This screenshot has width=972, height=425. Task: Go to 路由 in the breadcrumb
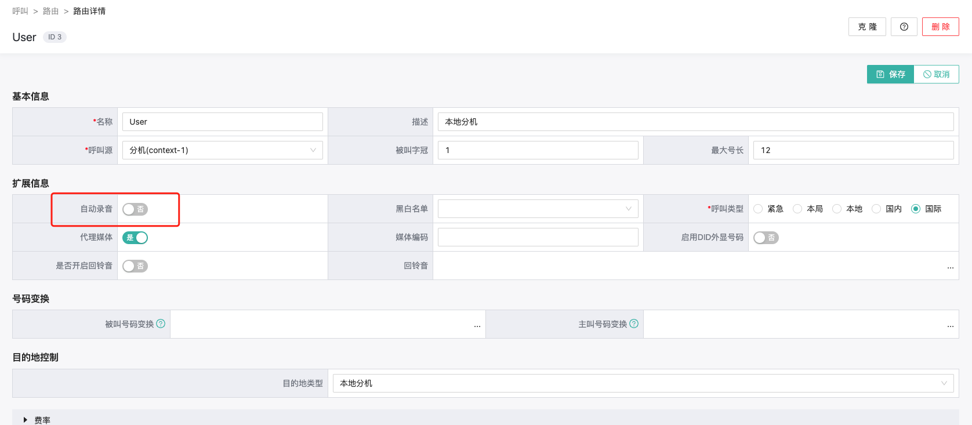51,11
